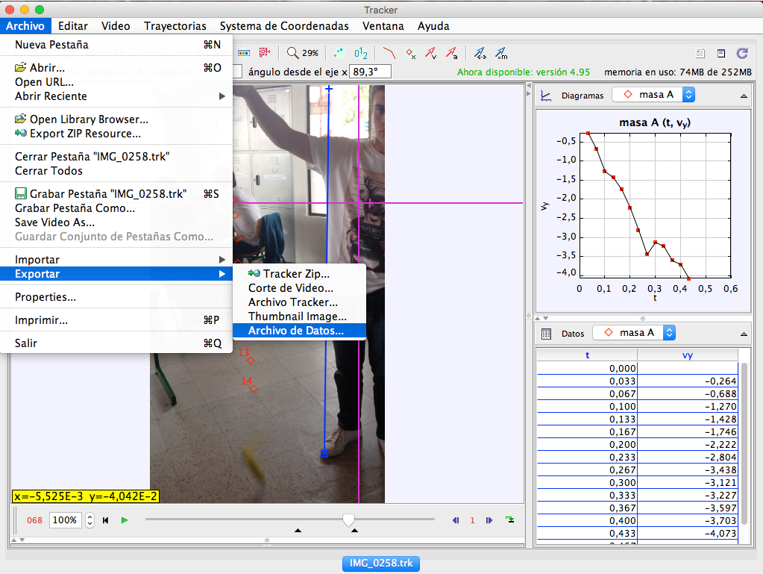The height and width of the screenshot is (574, 763).
Task: Select Thumbnail Image... export option
Action: [299, 316]
